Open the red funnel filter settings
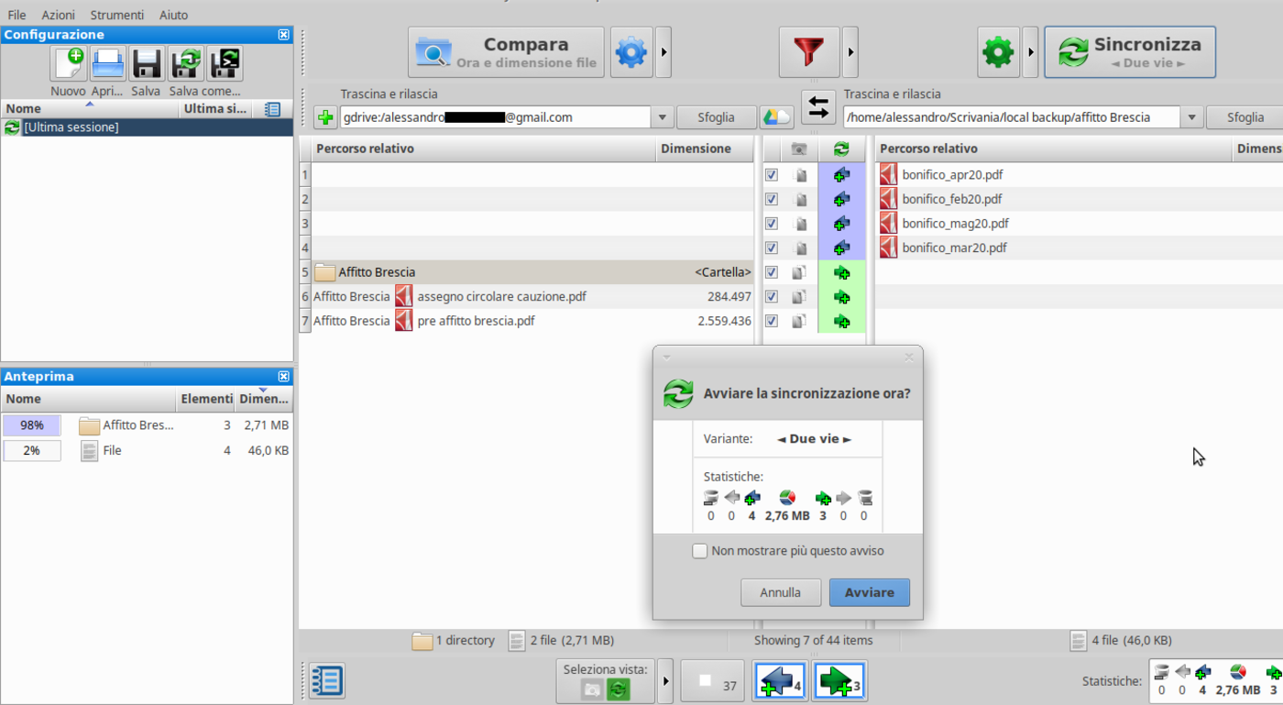Screen dimensions: 1283x705 [809, 52]
